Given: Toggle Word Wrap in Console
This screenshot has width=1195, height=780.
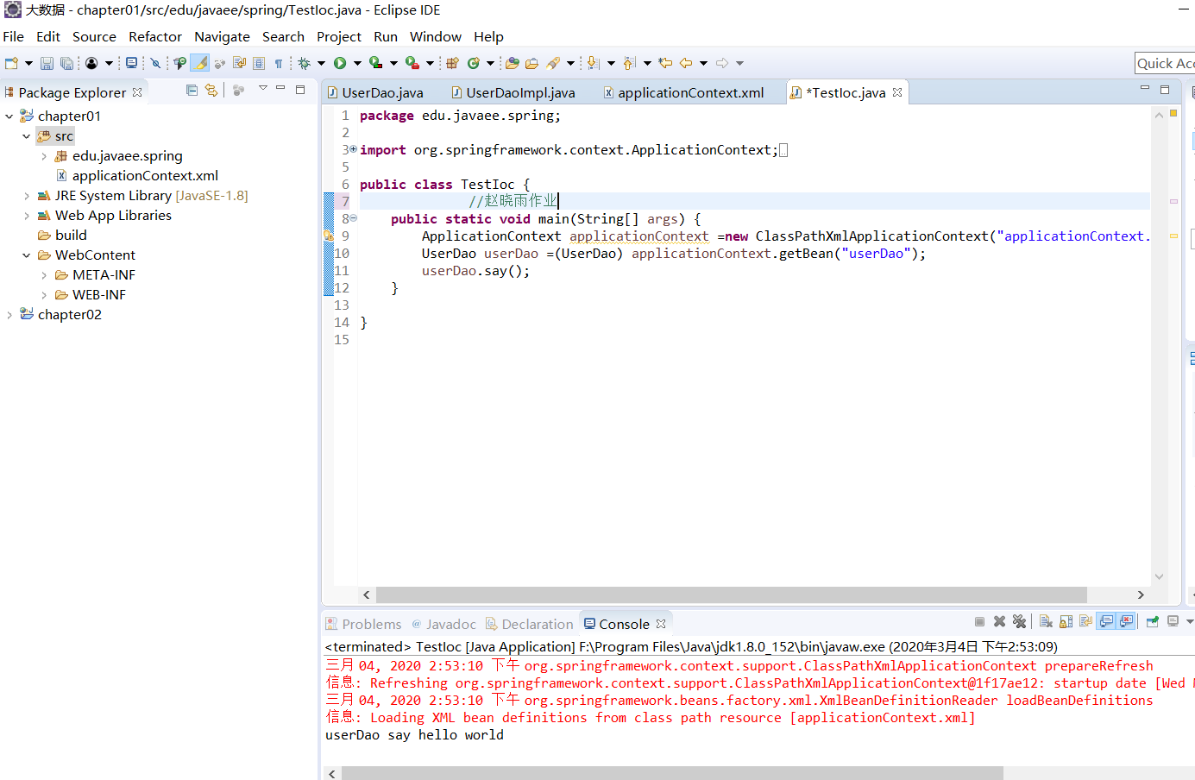Looking at the screenshot, I should (x=1085, y=621).
